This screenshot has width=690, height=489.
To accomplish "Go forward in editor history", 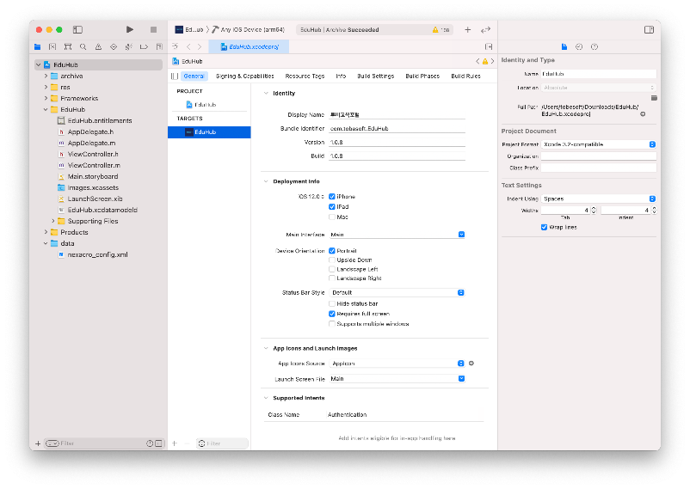I will [x=200, y=46].
